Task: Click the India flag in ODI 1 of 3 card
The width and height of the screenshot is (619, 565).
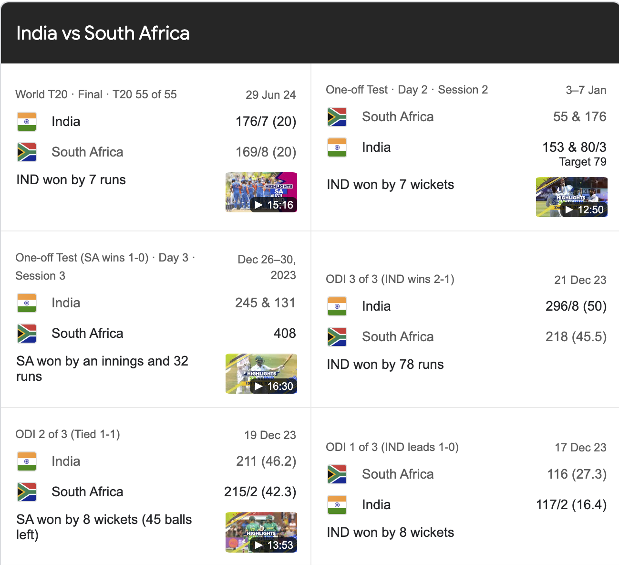Action: 337,504
